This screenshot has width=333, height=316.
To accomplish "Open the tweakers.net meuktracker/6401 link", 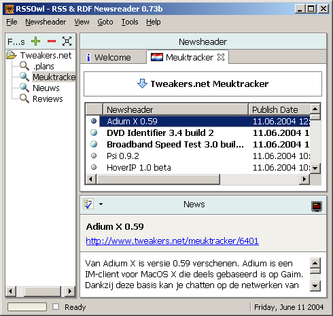I will pyautogui.click(x=172, y=241).
